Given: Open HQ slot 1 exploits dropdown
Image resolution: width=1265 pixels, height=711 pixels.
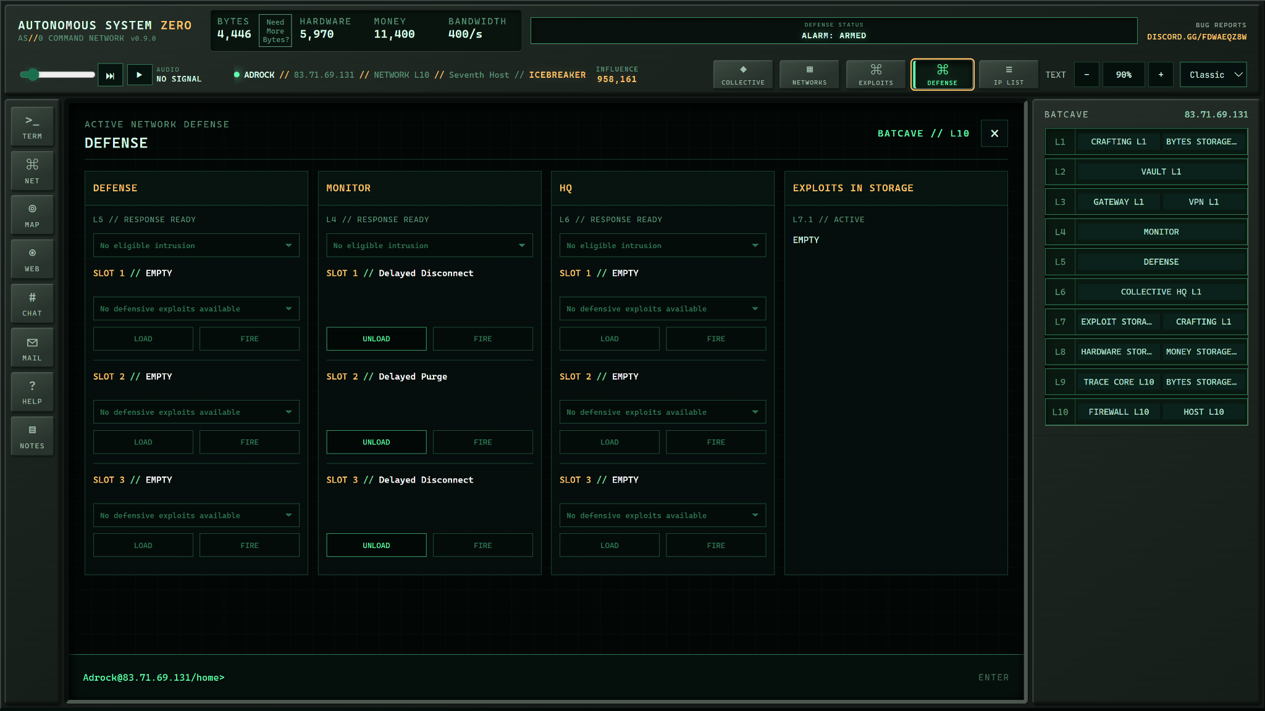Looking at the screenshot, I should (663, 309).
